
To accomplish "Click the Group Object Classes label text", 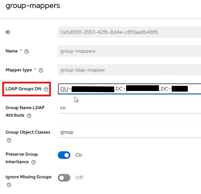I will [28, 132].
